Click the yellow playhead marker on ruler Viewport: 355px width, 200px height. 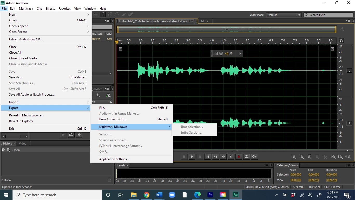[117, 42]
